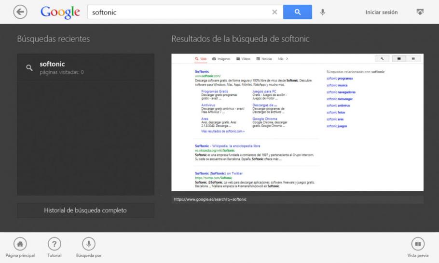Click into the search field with 'softonic'
439x263 pixels.
coord(178,13)
